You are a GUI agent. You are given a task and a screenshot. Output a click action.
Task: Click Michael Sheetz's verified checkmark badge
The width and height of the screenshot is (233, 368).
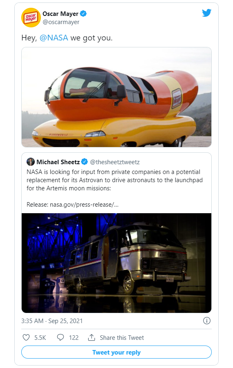click(85, 162)
